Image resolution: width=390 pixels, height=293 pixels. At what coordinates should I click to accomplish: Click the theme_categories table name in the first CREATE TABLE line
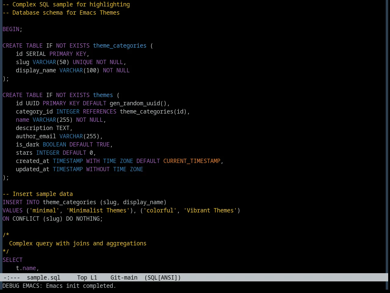tap(120, 45)
